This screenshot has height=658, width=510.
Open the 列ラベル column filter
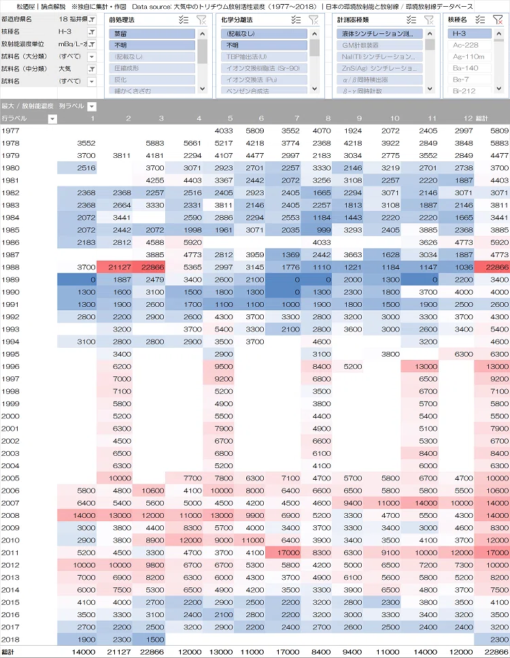pyautogui.click(x=92, y=107)
